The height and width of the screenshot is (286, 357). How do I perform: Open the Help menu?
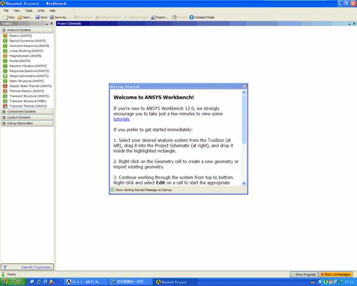click(52, 10)
